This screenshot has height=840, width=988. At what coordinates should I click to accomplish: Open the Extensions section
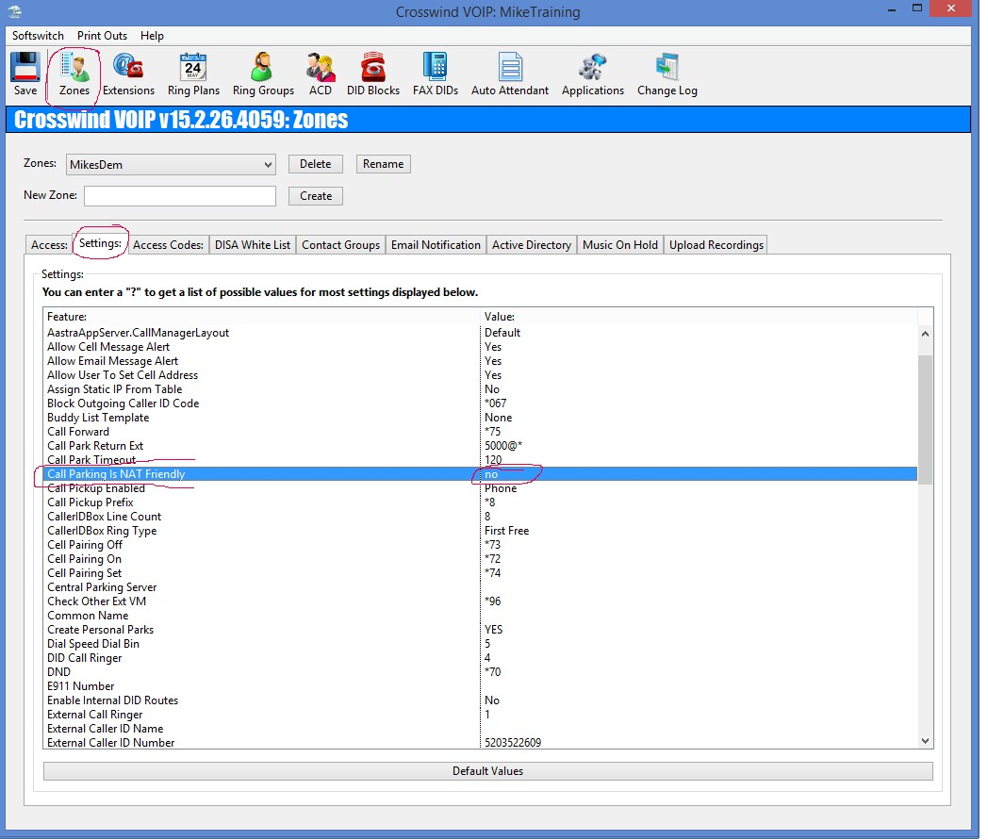click(128, 73)
